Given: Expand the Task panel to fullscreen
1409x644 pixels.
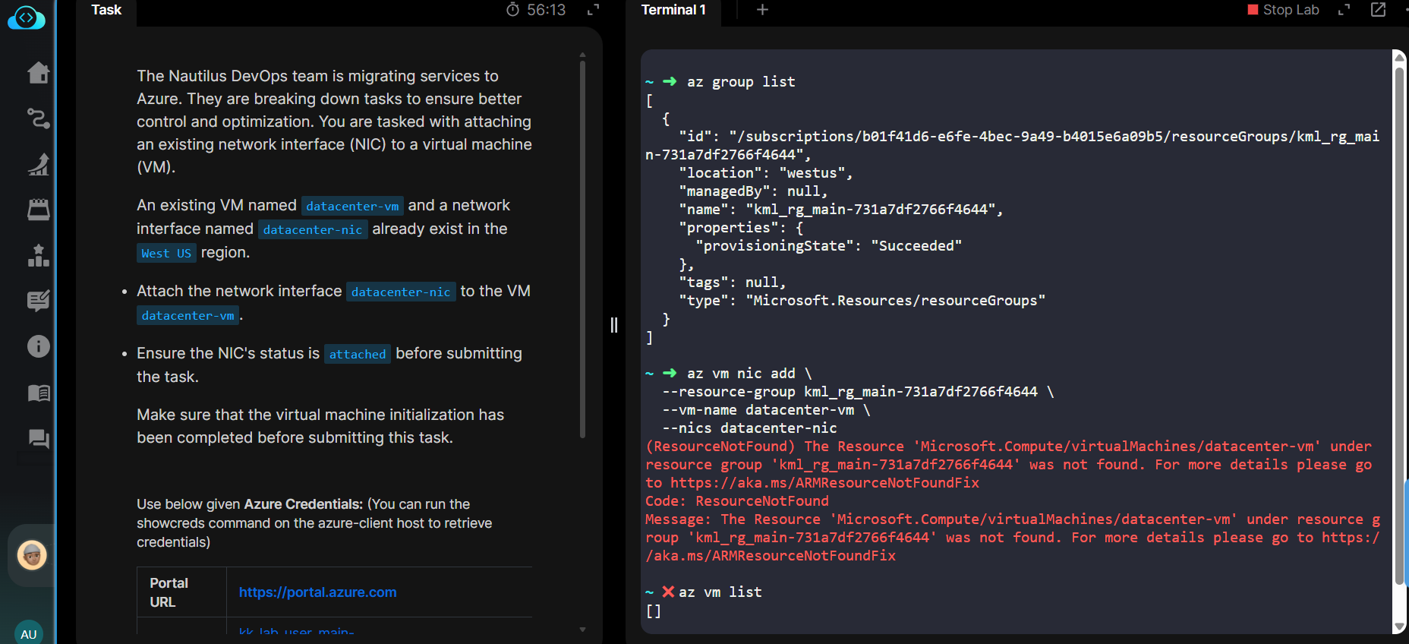Looking at the screenshot, I should point(594,10).
